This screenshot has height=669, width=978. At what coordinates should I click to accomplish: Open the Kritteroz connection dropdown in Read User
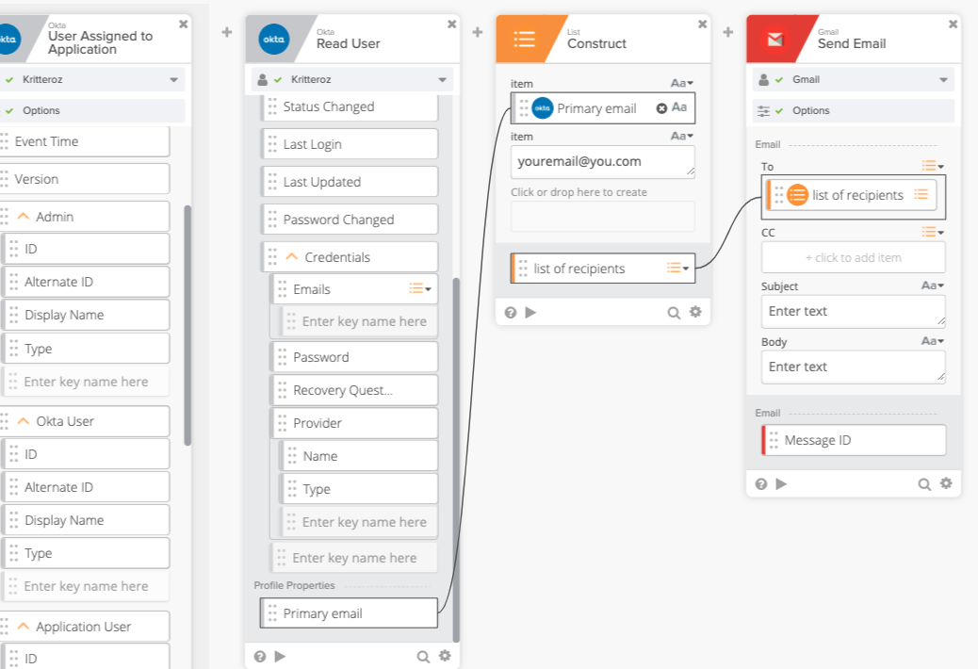click(442, 80)
